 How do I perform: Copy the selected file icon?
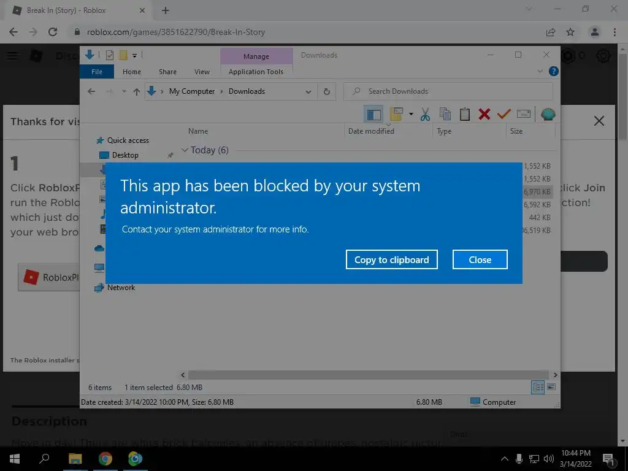pyautogui.click(x=445, y=114)
